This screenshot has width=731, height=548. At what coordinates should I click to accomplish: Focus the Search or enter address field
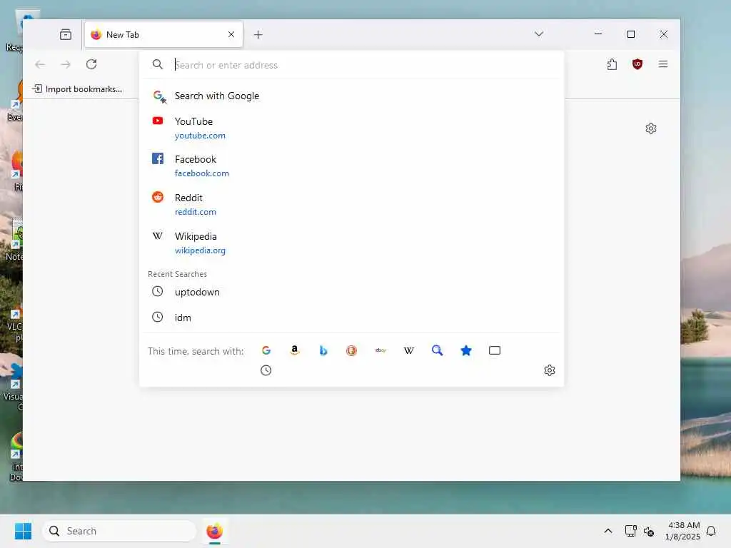point(351,65)
